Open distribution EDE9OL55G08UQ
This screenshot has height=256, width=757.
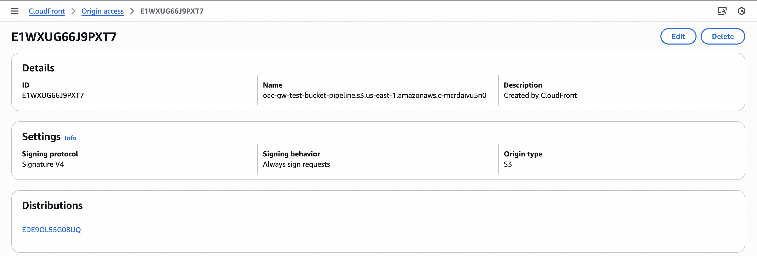click(x=52, y=230)
